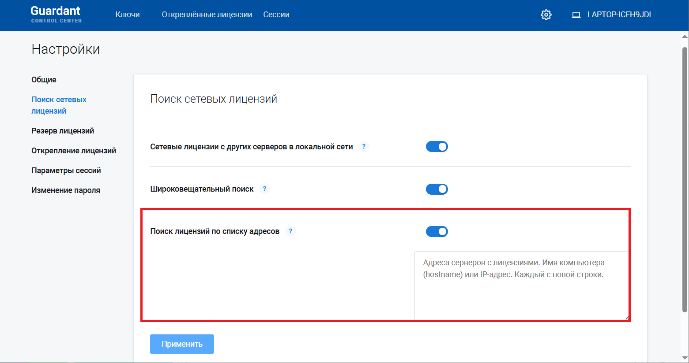Turn off Широковещательный поиск switch
Image resolution: width=689 pixels, height=363 pixels.
(x=437, y=189)
